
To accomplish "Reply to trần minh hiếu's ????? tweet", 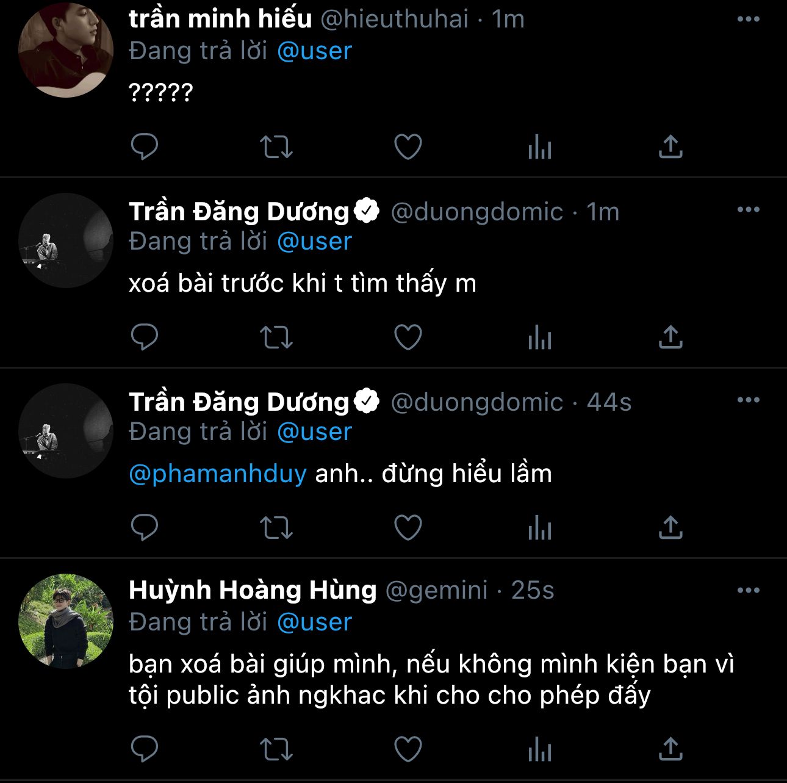I will click(x=145, y=146).
